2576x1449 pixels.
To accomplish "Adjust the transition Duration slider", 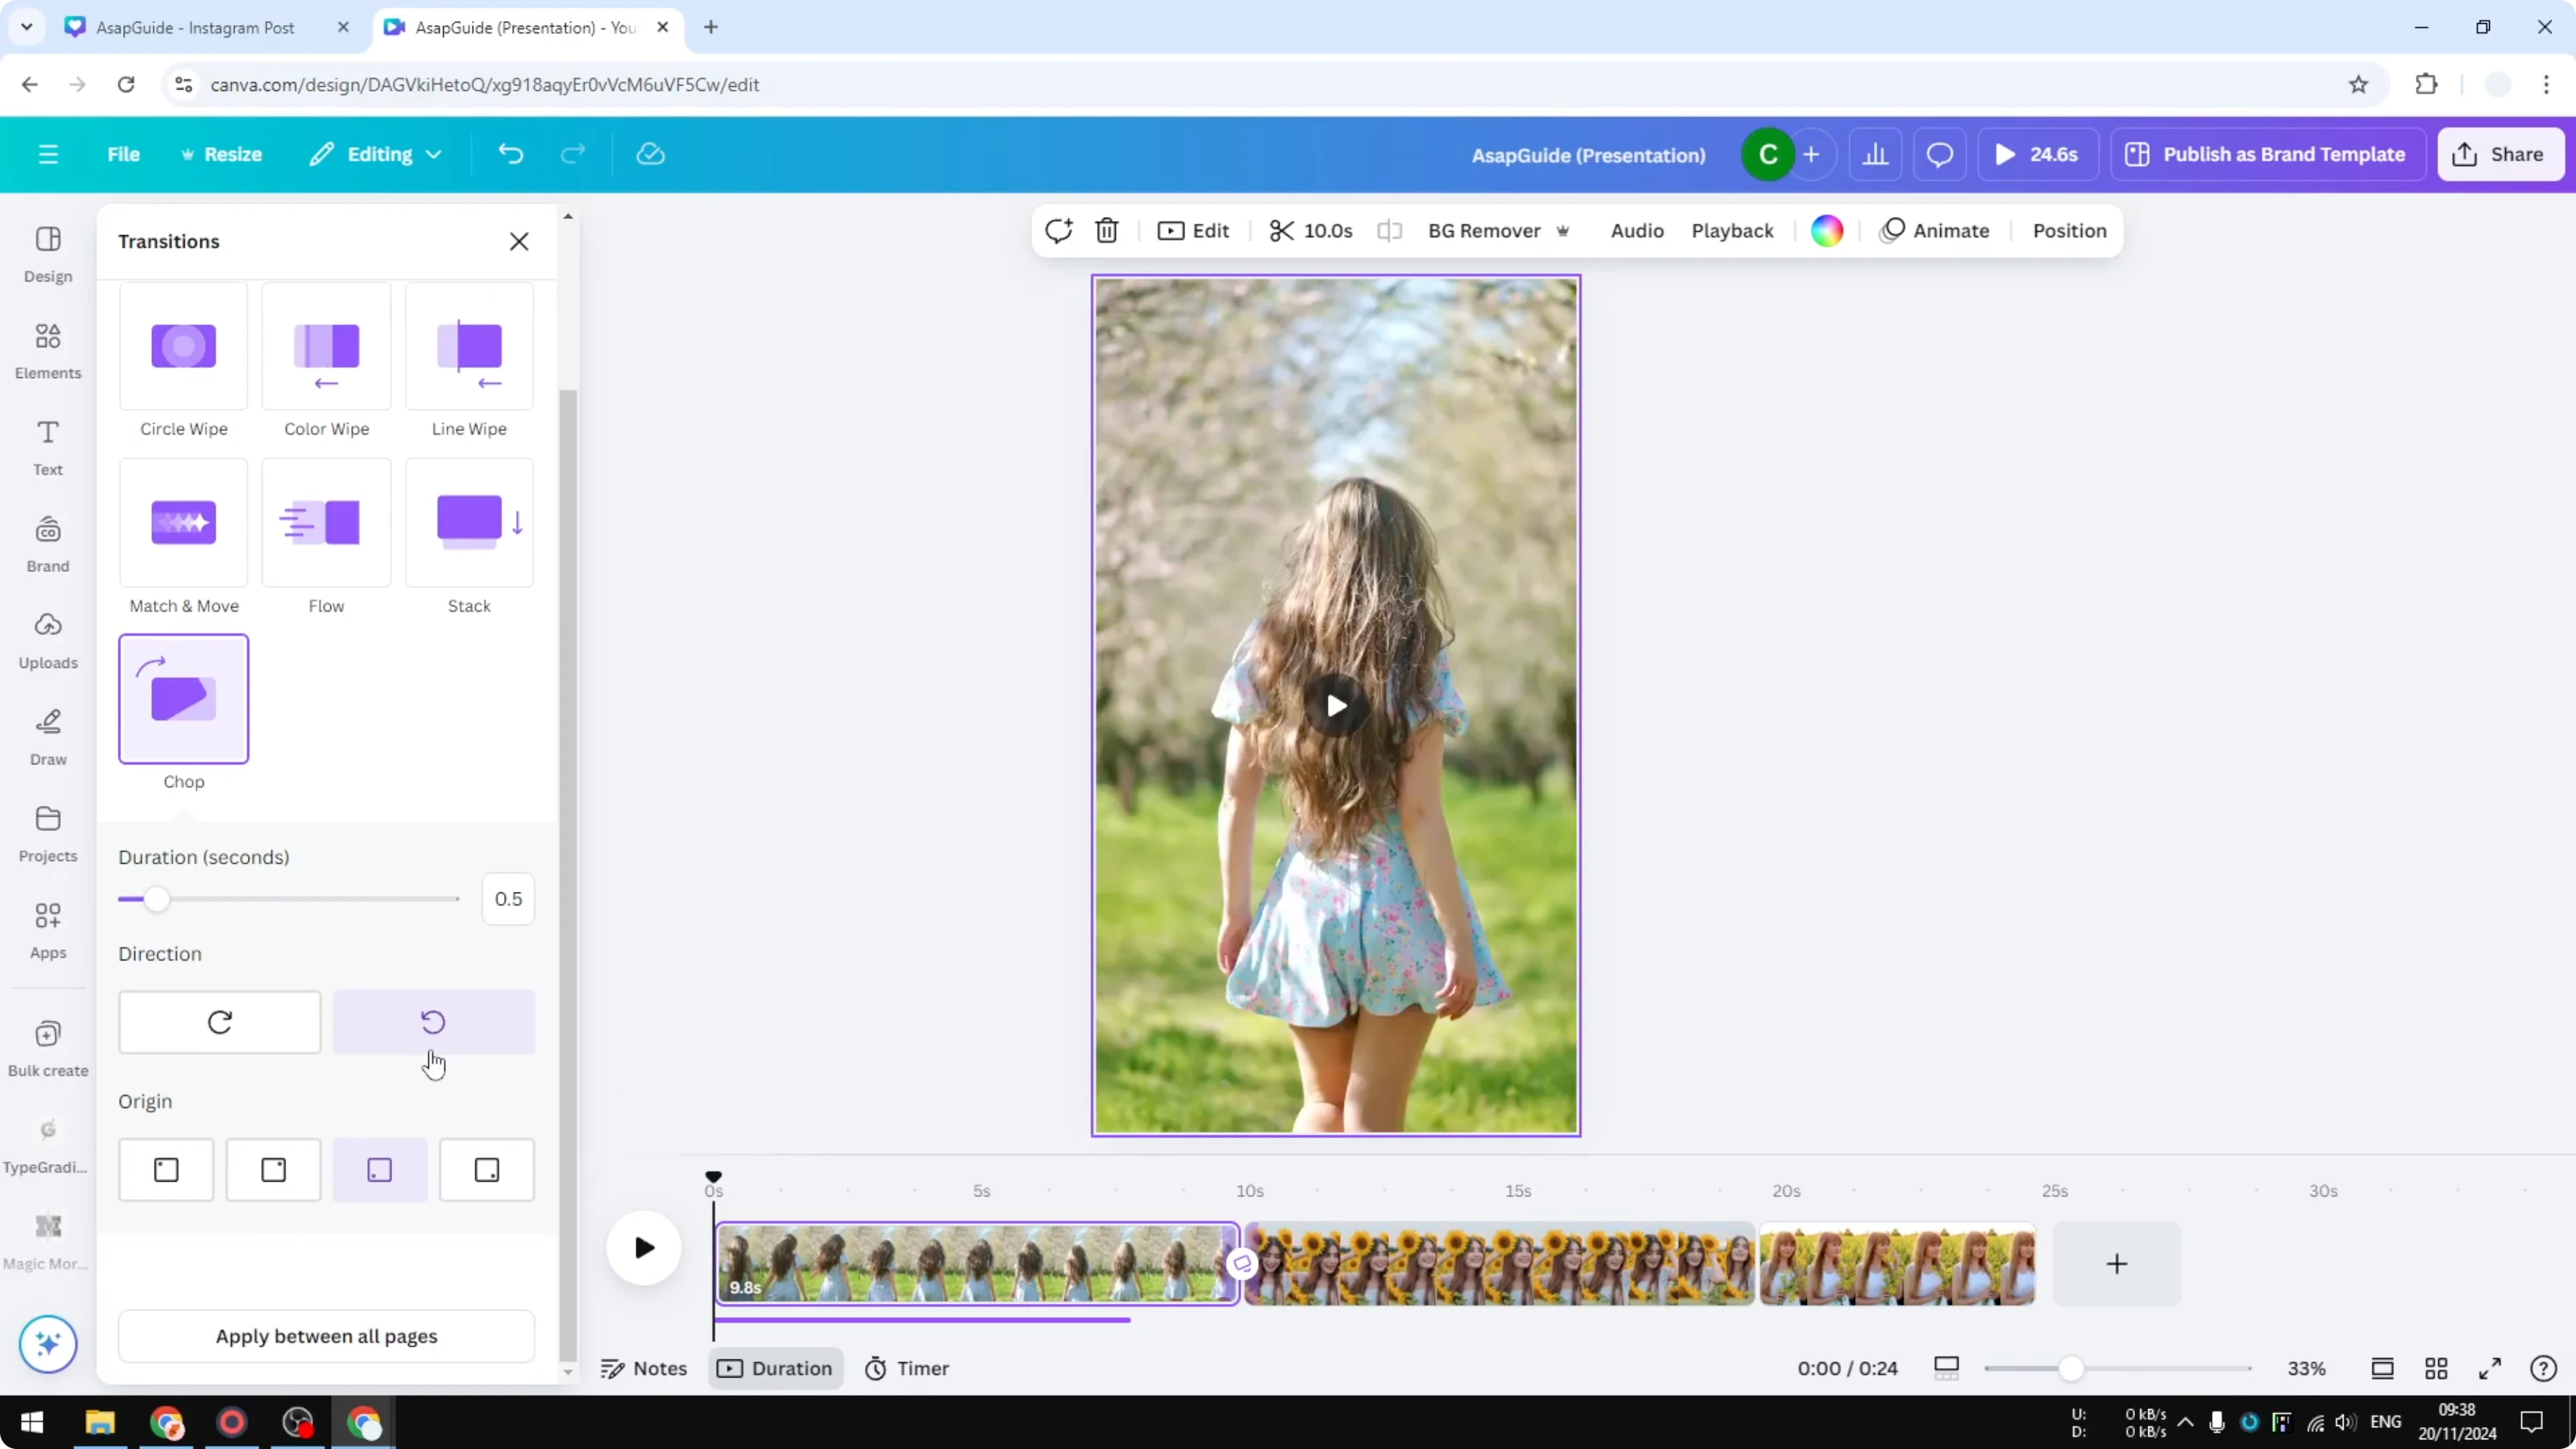I will pyautogui.click(x=156, y=898).
